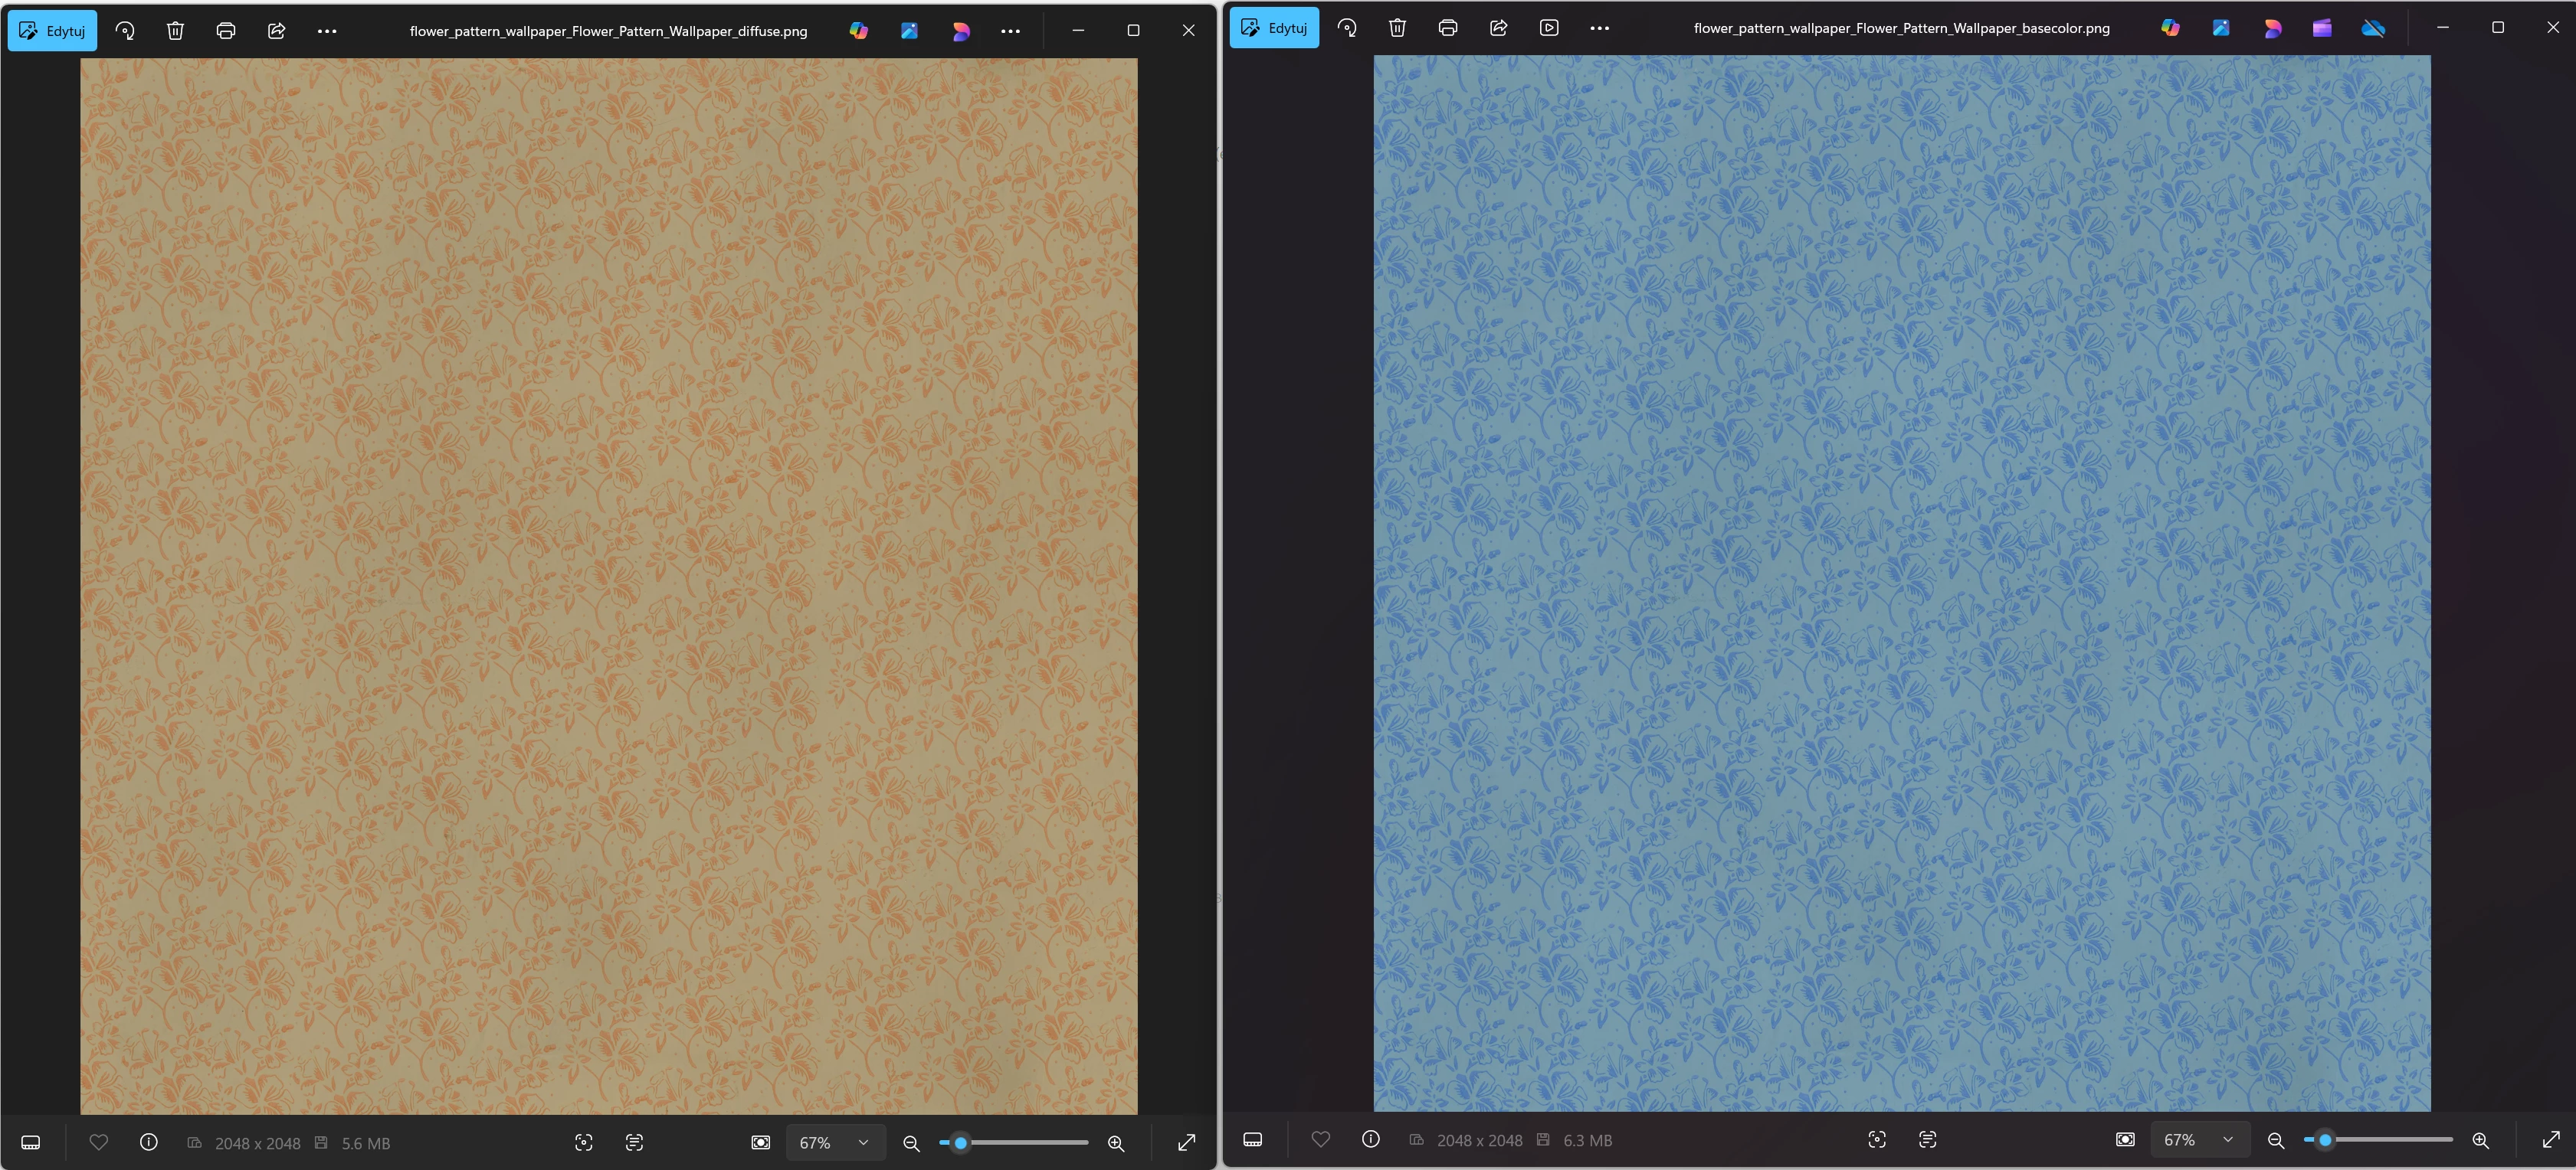Open more apps overflow menu in diffuse window

tap(1010, 31)
